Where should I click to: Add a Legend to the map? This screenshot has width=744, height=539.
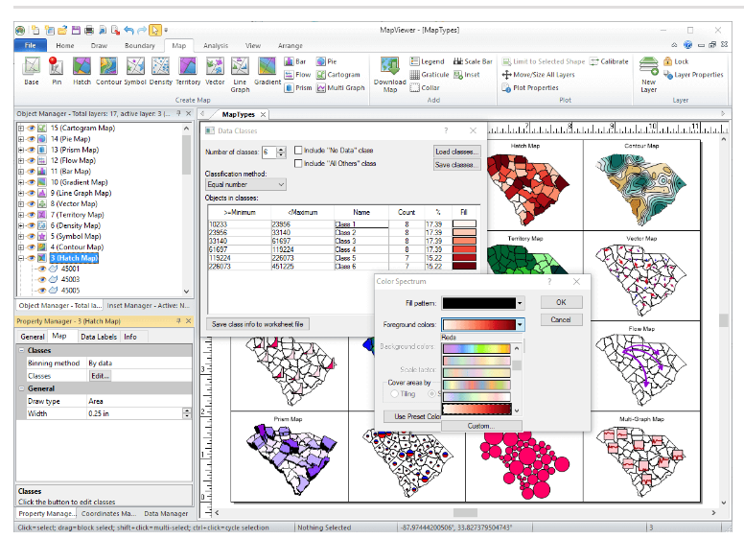[428, 61]
